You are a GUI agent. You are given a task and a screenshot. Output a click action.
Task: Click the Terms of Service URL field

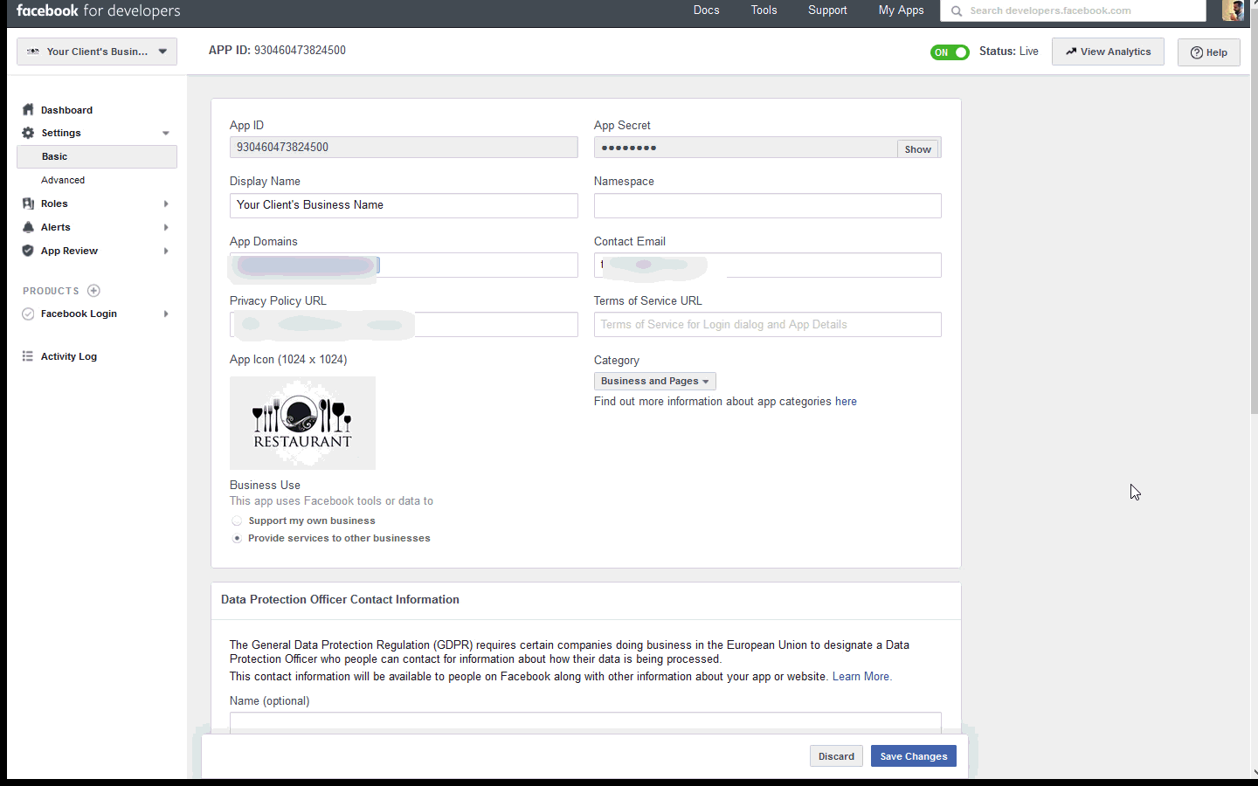click(768, 324)
